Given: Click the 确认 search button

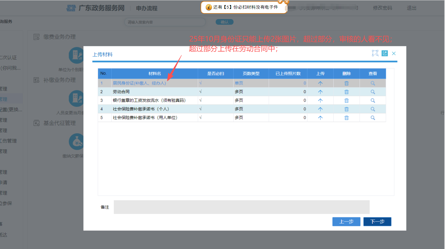Looking at the screenshot, I should pyautogui.click(x=225, y=22).
